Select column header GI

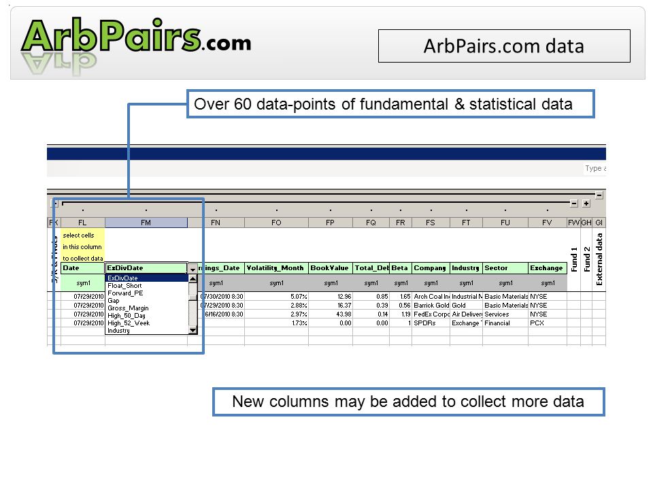(x=599, y=223)
